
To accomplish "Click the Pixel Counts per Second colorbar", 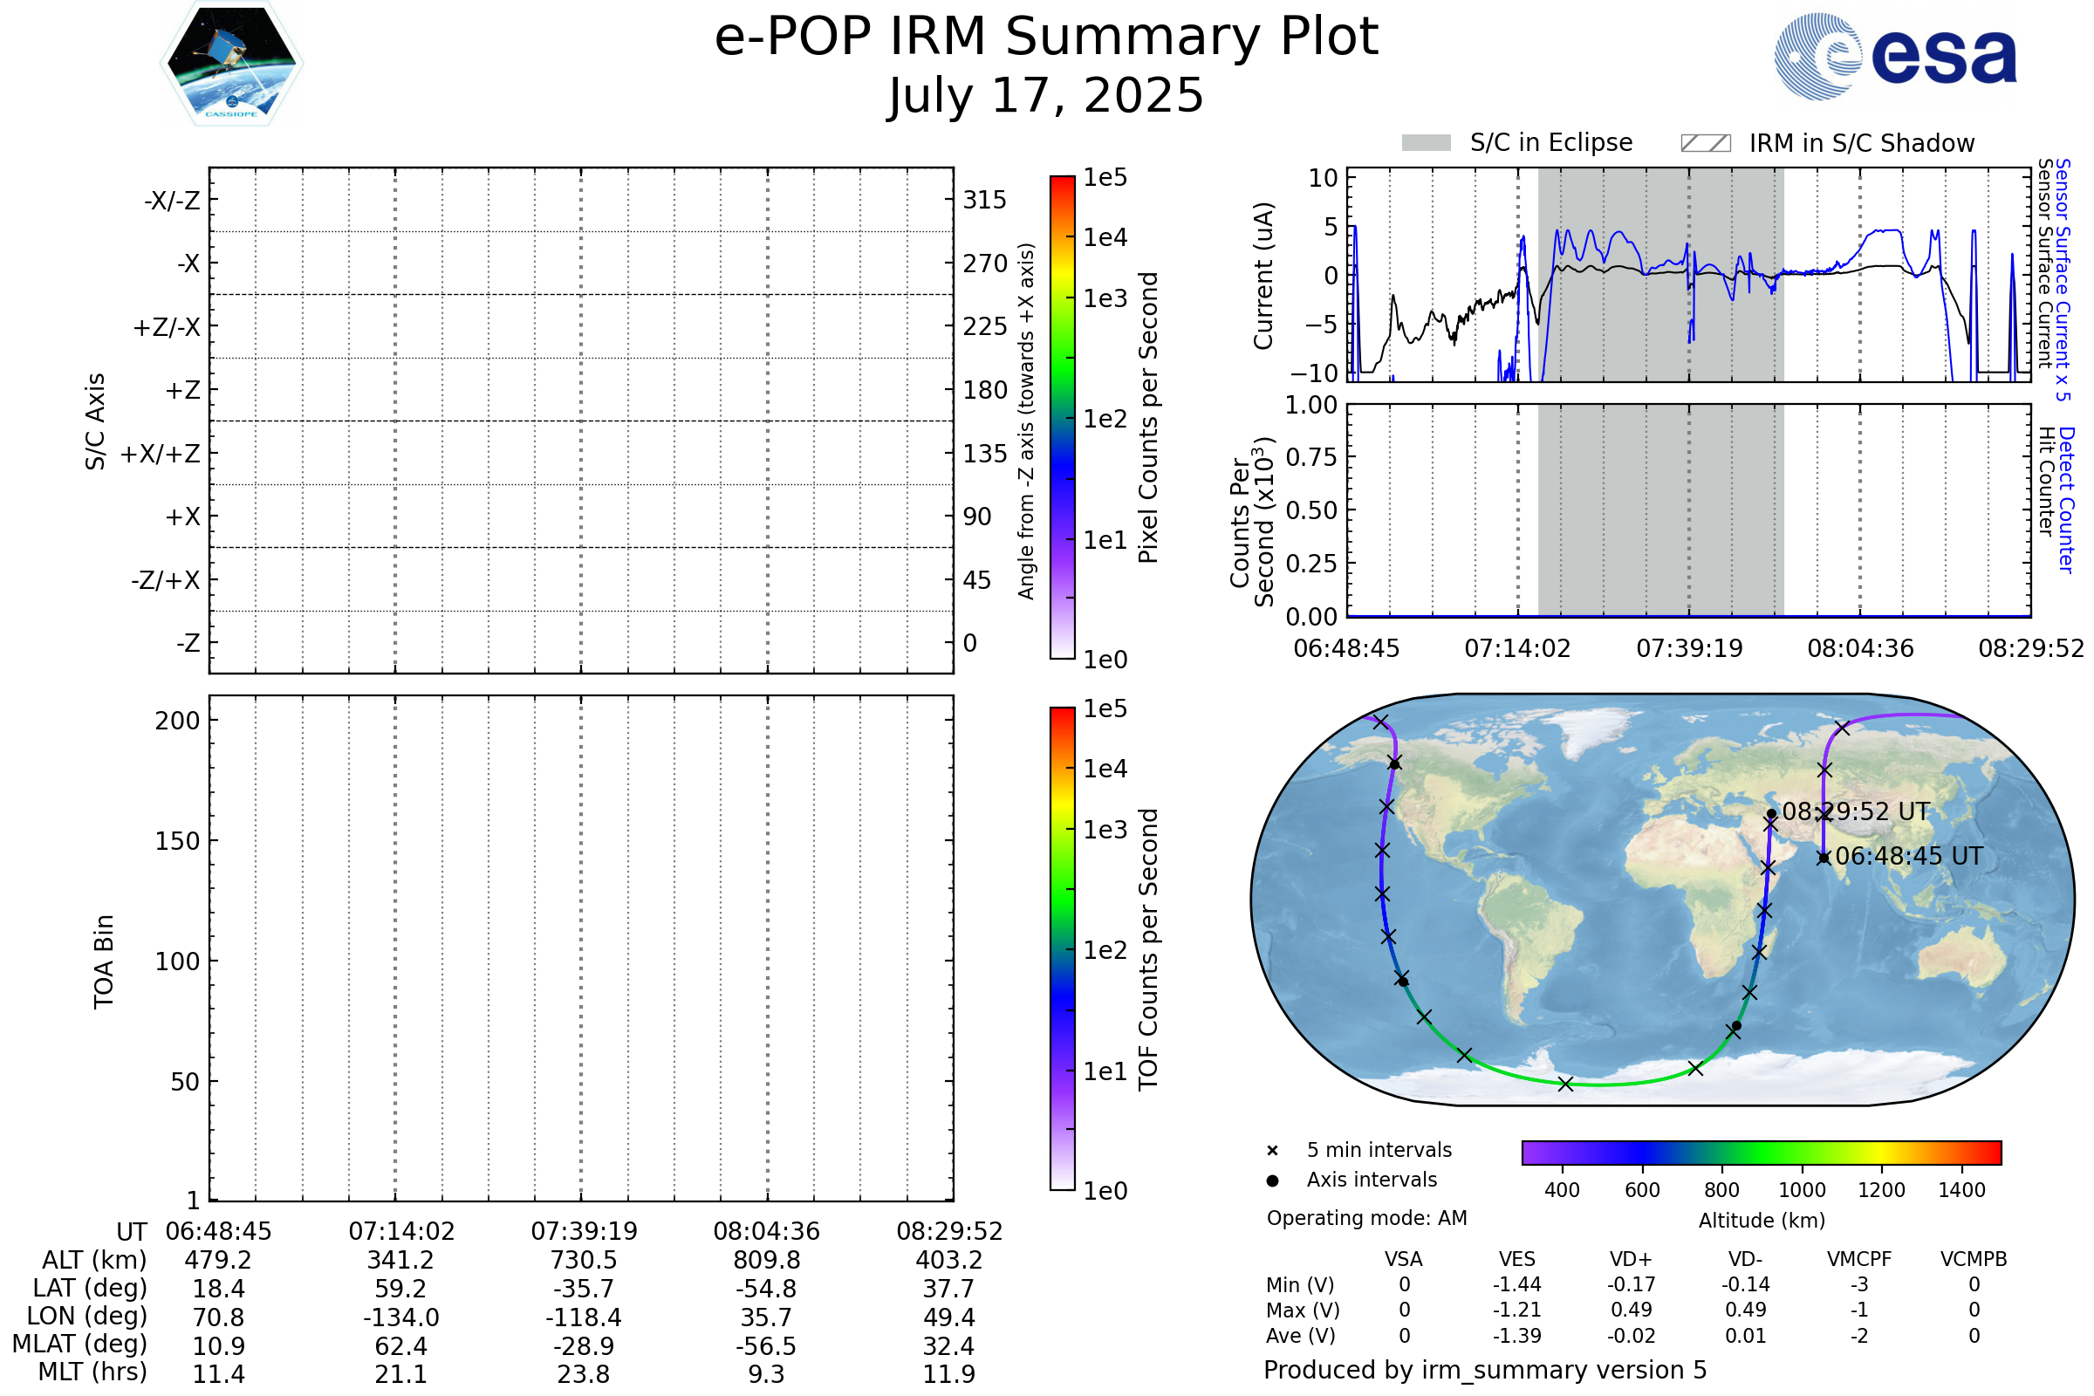I will click(1062, 418).
